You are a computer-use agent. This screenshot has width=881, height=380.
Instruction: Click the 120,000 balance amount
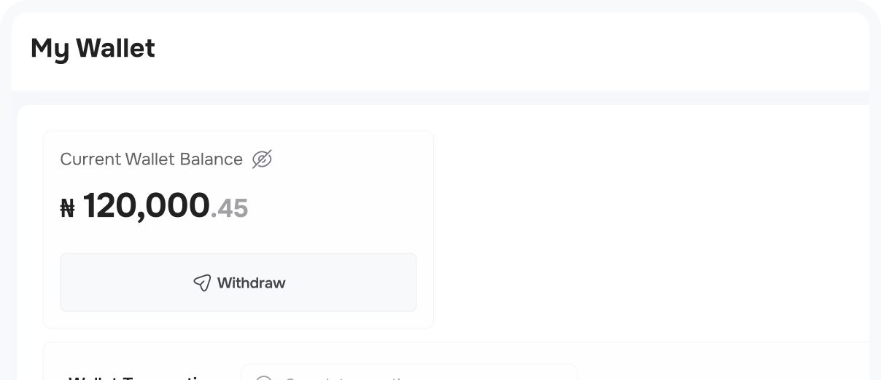click(x=147, y=205)
